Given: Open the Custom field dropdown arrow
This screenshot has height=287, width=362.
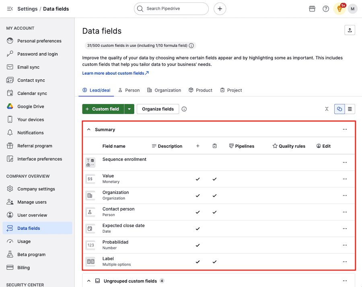Looking at the screenshot, I should tap(129, 109).
